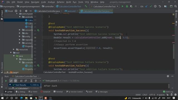Open Project view mode dropdown
This screenshot has width=178, height=100.
click(x=9, y=11)
